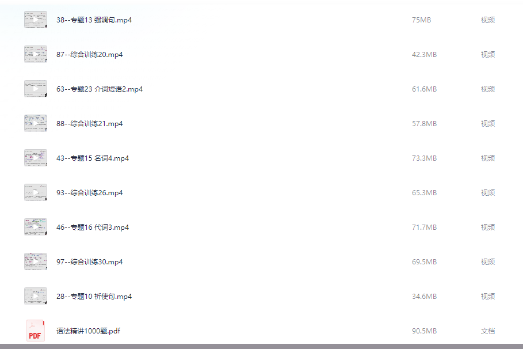Open file name 38--专题13 强调句.mp4

tap(94, 20)
